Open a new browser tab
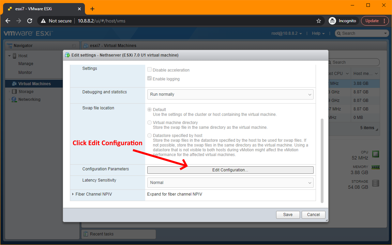Screen dimensions: 392x245 [92, 9]
